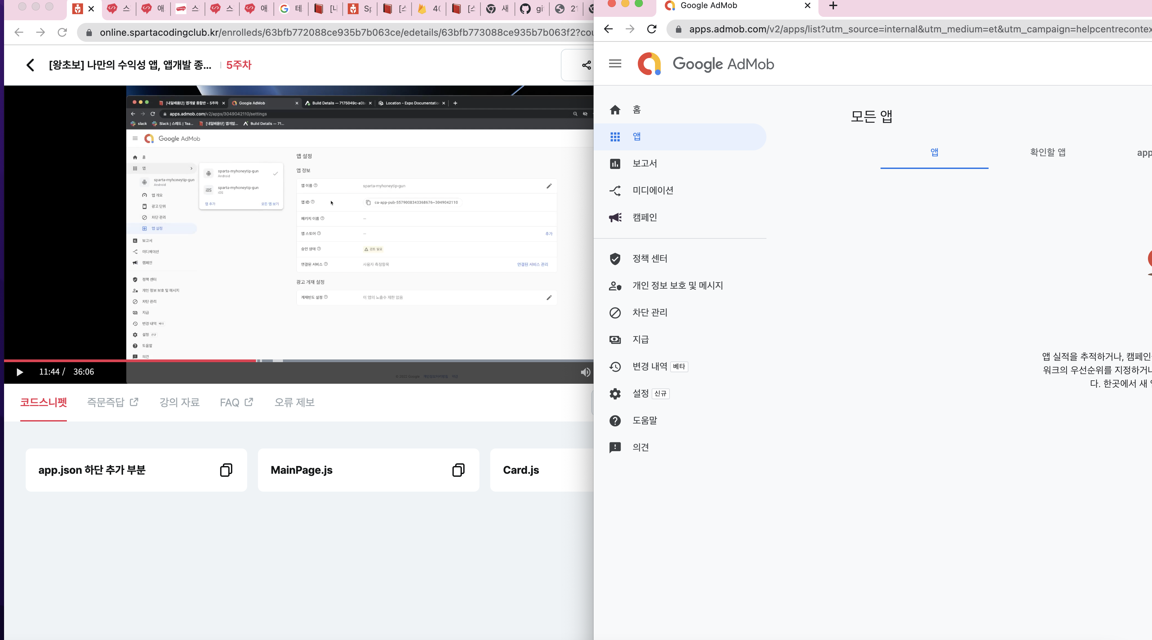1152x640 pixels.
Task: Select the GitHub browser tab
Action: coord(531,8)
